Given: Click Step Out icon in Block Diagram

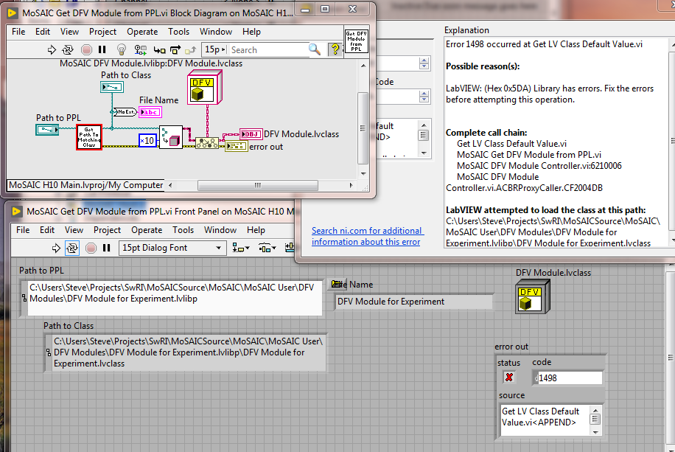Looking at the screenshot, I should [x=190, y=50].
